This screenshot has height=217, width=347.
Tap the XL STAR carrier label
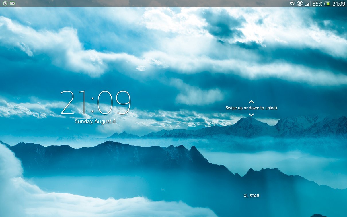pyautogui.click(x=252, y=196)
